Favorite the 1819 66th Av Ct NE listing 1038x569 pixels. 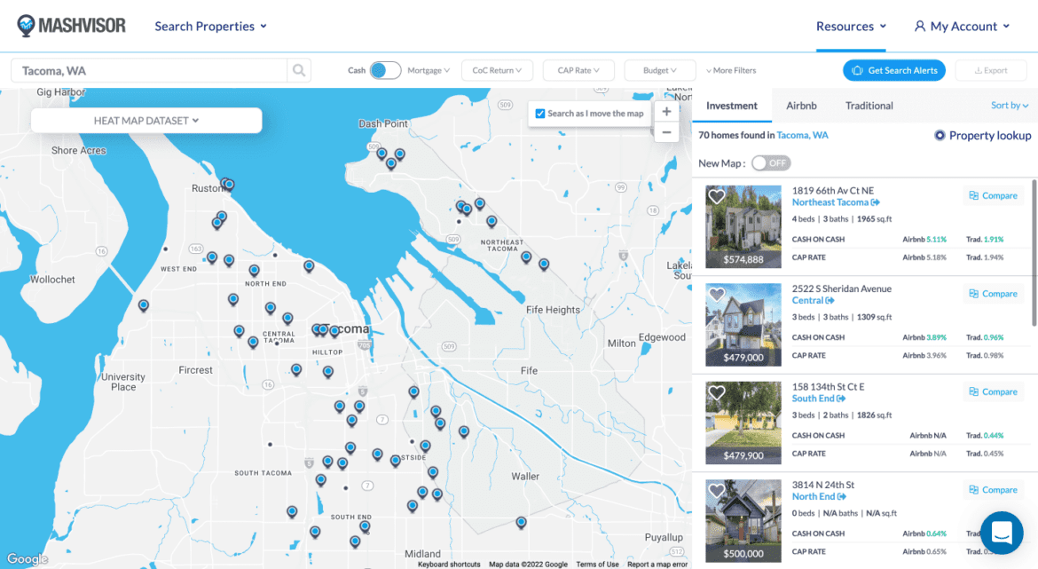click(x=717, y=196)
